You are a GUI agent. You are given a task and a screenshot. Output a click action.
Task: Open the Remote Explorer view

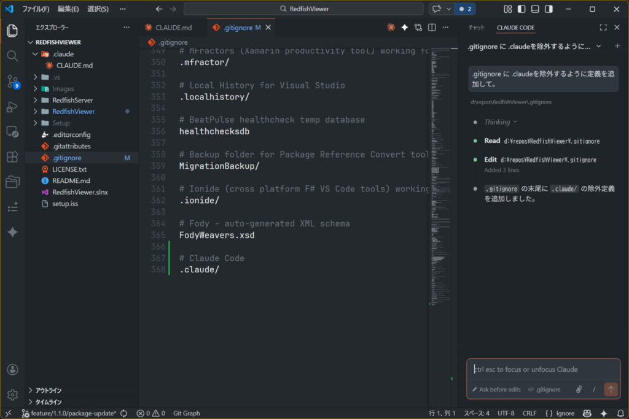pyautogui.click(x=12, y=132)
